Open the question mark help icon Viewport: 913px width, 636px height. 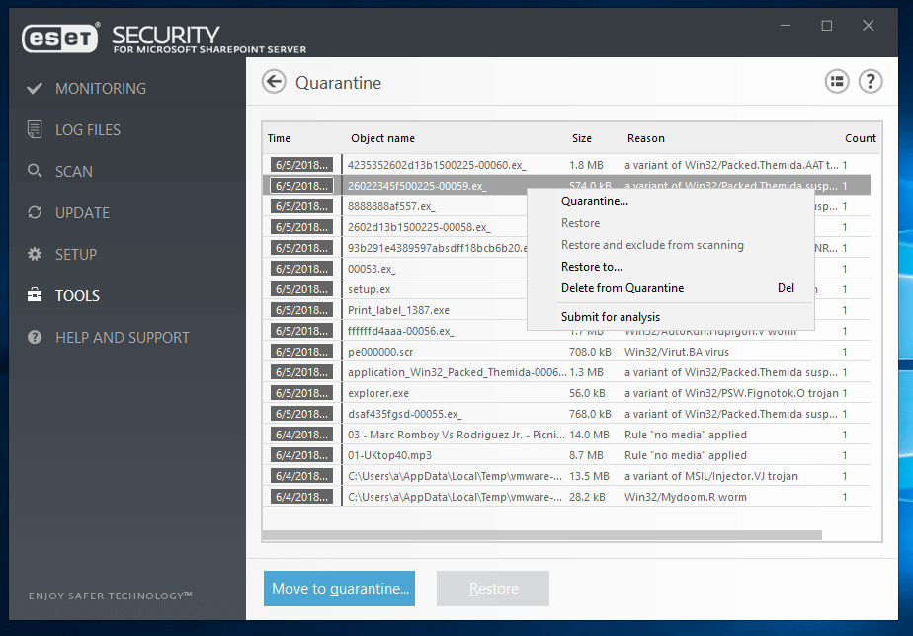pos(871,81)
